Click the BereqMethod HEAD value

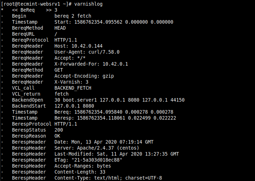[x=60, y=28]
